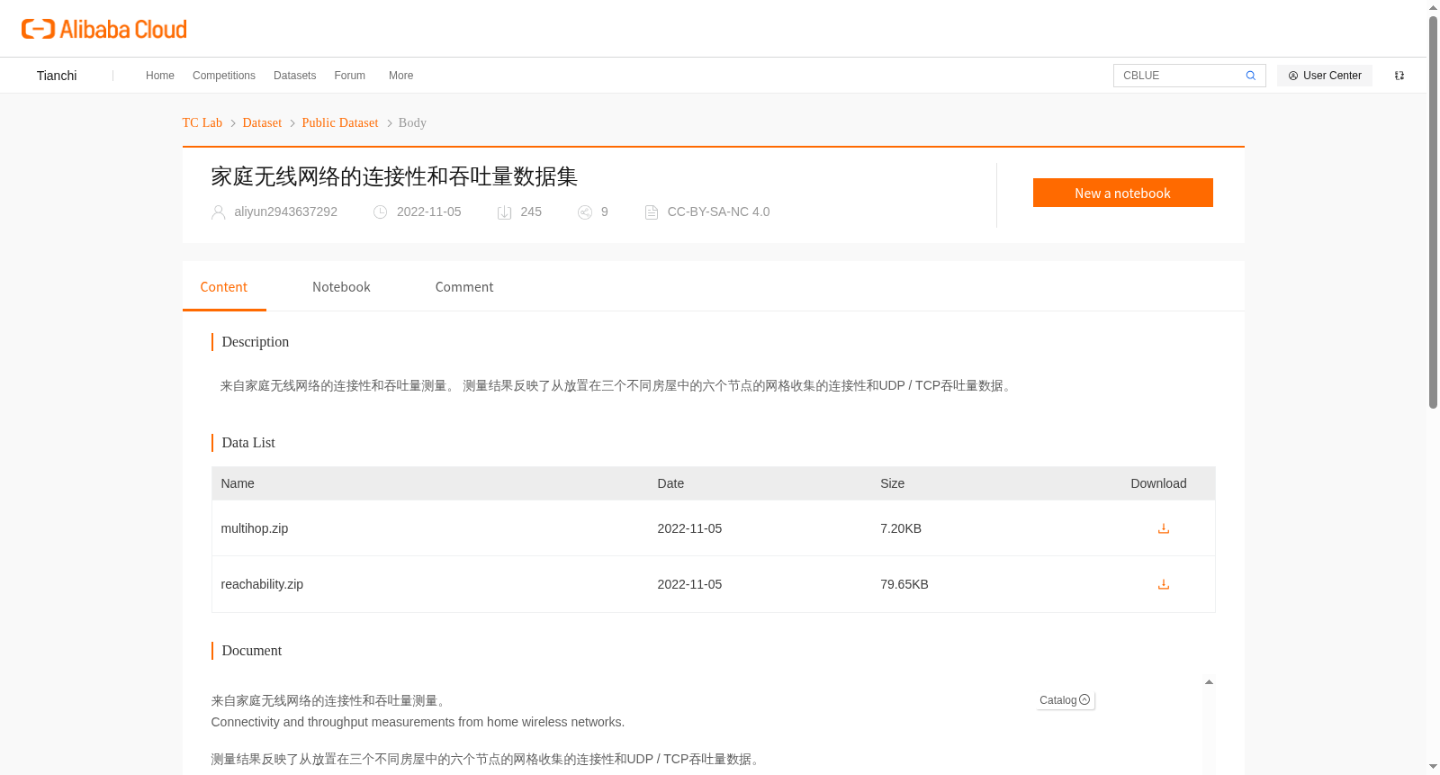Click the Alibaba Cloud logo
The height and width of the screenshot is (775, 1440).
tap(104, 29)
